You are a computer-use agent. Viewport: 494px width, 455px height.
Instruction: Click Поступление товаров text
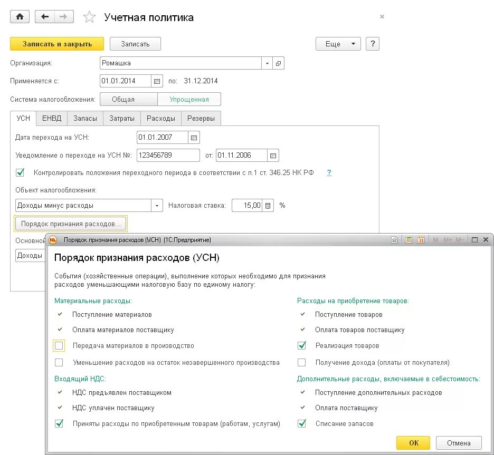[x=348, y=314]
